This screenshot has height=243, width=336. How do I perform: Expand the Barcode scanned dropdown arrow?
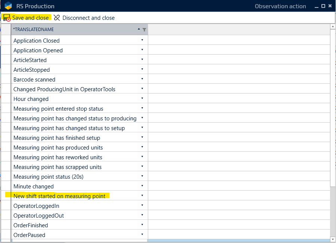coord(142,79)
